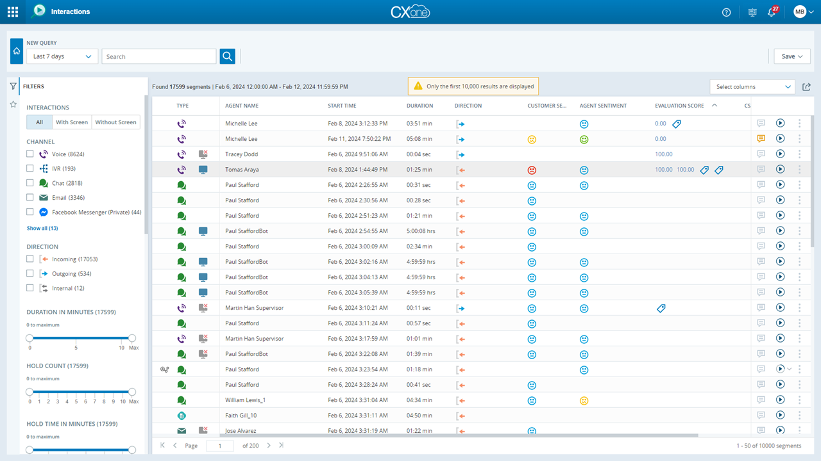Check the Incoming direction filter
Image resolution: width=821 pixels, height=461 pixels.
(x=30, y=258)
